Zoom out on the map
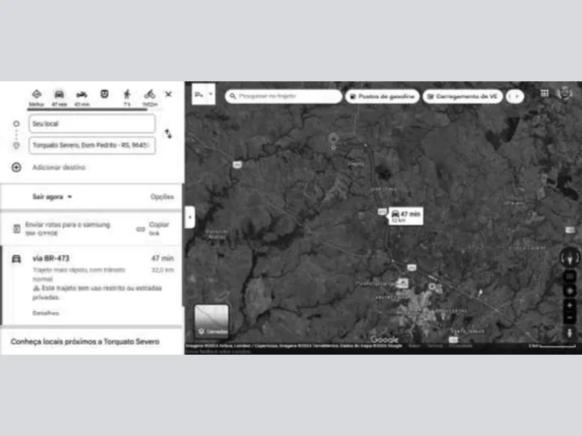Screen dimensions: 582x436 570,318
